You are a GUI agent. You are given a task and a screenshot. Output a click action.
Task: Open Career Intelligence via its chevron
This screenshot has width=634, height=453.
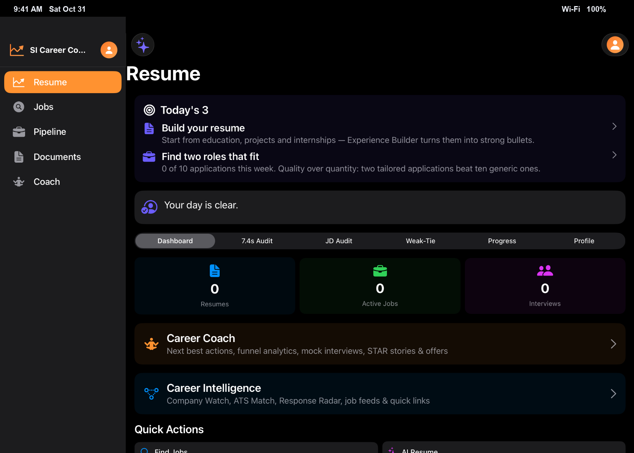(x=613, y=394)
